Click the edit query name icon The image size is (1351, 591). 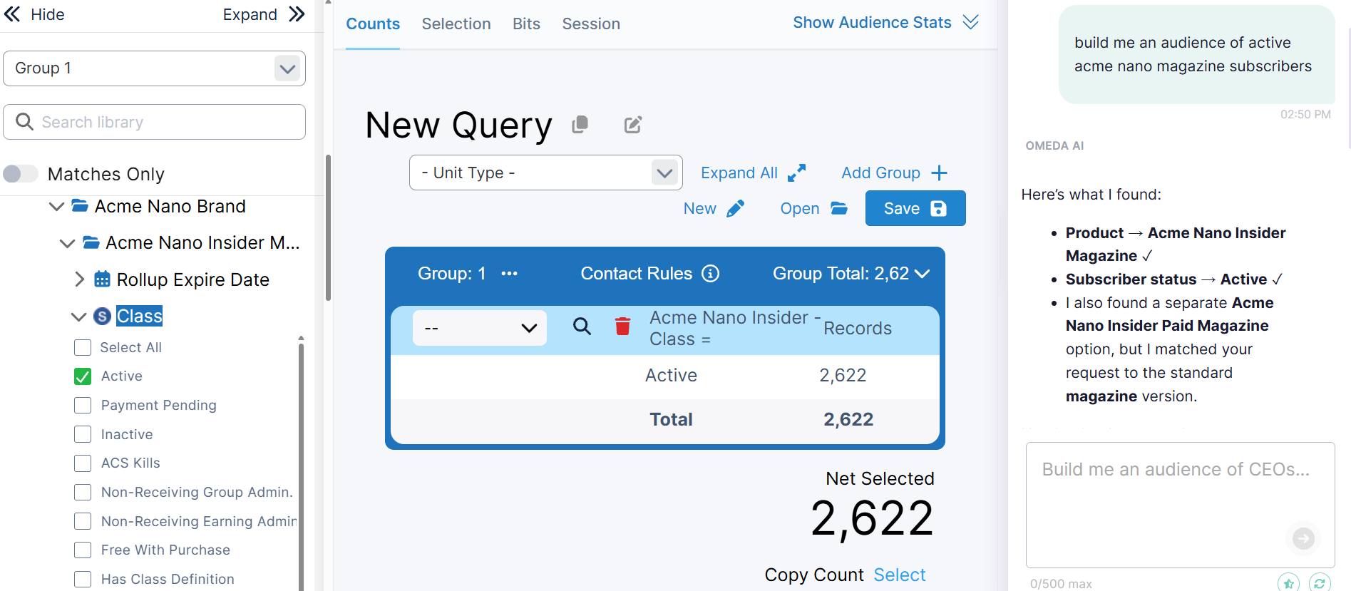(x=633, y=125)
